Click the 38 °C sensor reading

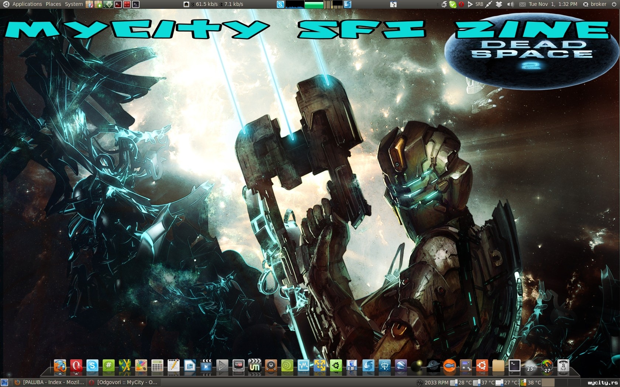[x=531, y=382]
